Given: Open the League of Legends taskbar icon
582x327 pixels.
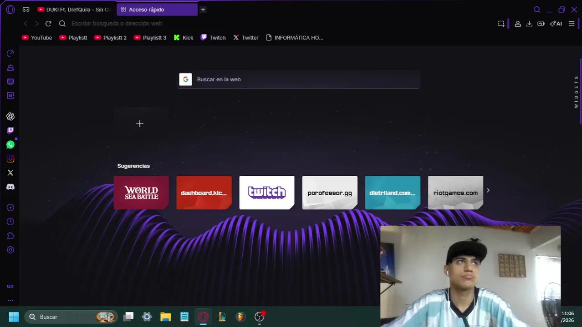Looking at the screenshot, I should [x=222, y=317].
